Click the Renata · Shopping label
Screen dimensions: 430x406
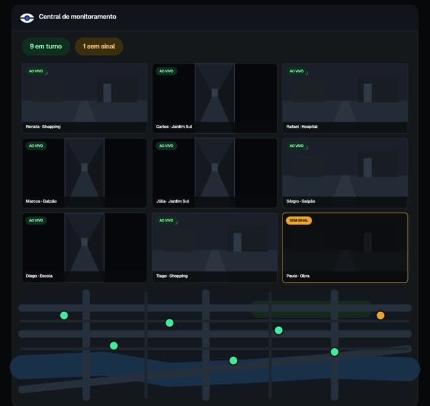(x=43, y=127)
